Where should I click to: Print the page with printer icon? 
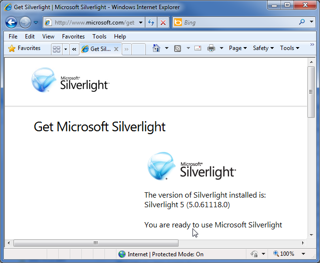pyautogui.click(x=211, y=48)
